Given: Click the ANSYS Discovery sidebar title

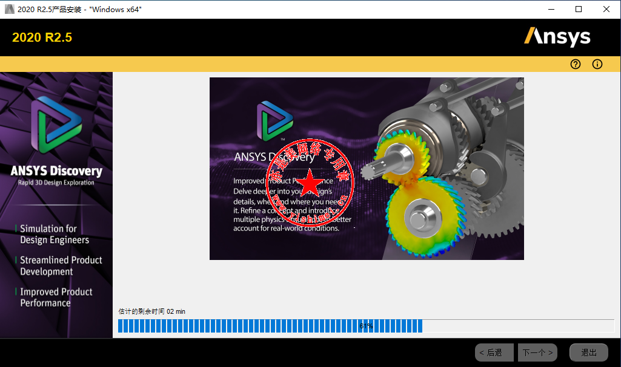Looking at the screenshot, I should click(x=56, y=171).
